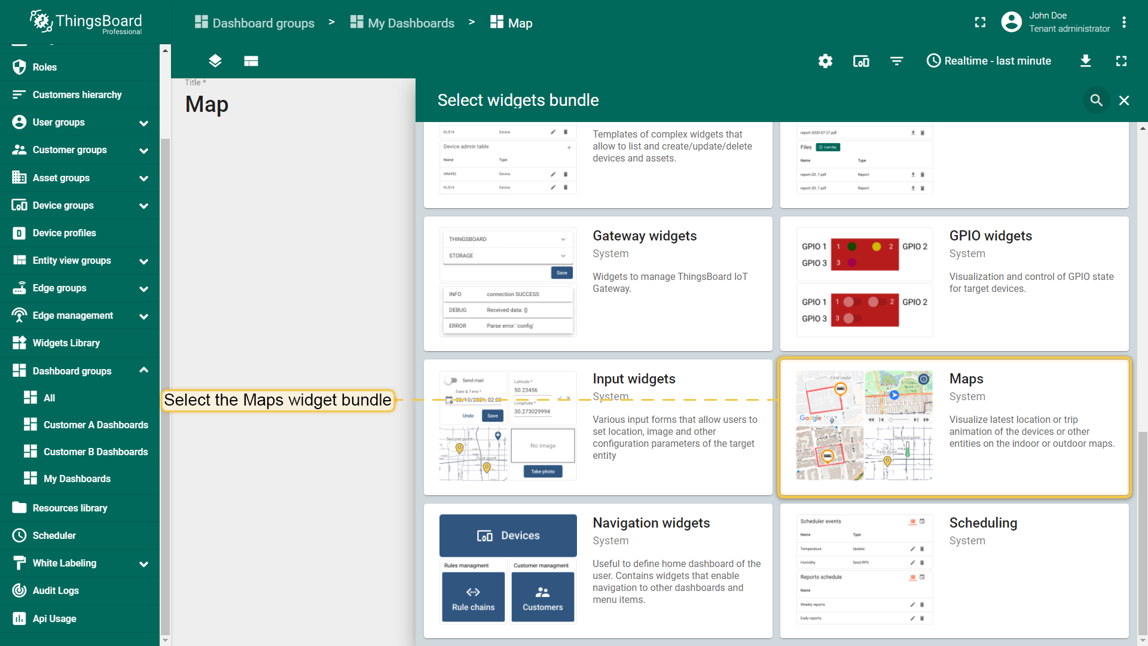Screen dimensions: 1148x646
Task: Click the ThingsBoard Professional logo
Action: [86, 22]
